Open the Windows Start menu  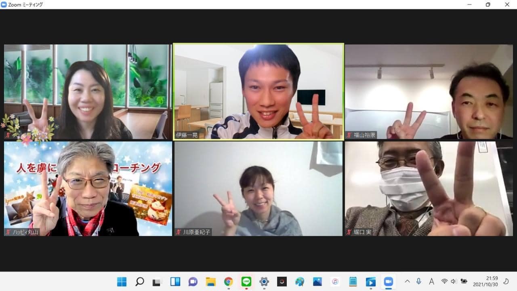pos(122,282)
